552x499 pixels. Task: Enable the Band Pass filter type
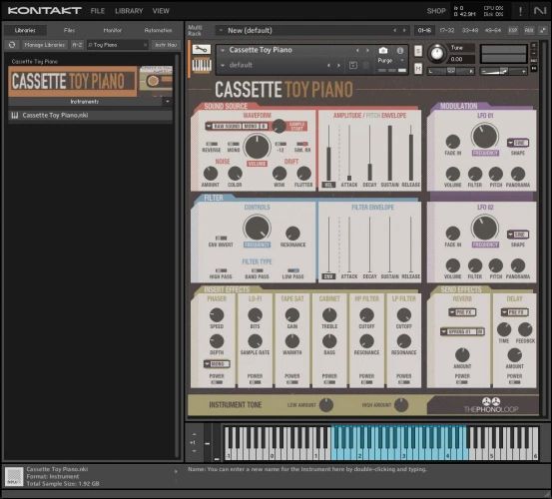click(x=257, y=270)
